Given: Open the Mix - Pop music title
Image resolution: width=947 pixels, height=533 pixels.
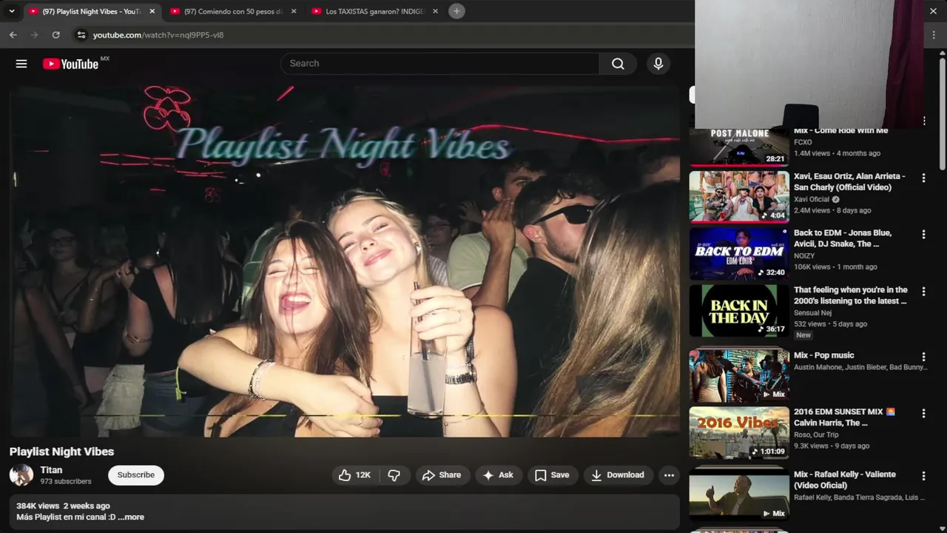Looking at the screenshot, I should tap(823, 355).
